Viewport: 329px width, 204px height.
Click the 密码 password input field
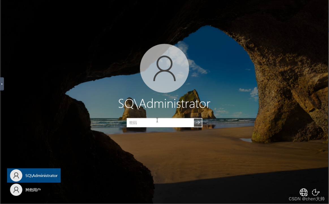click(x=160, y=123)
